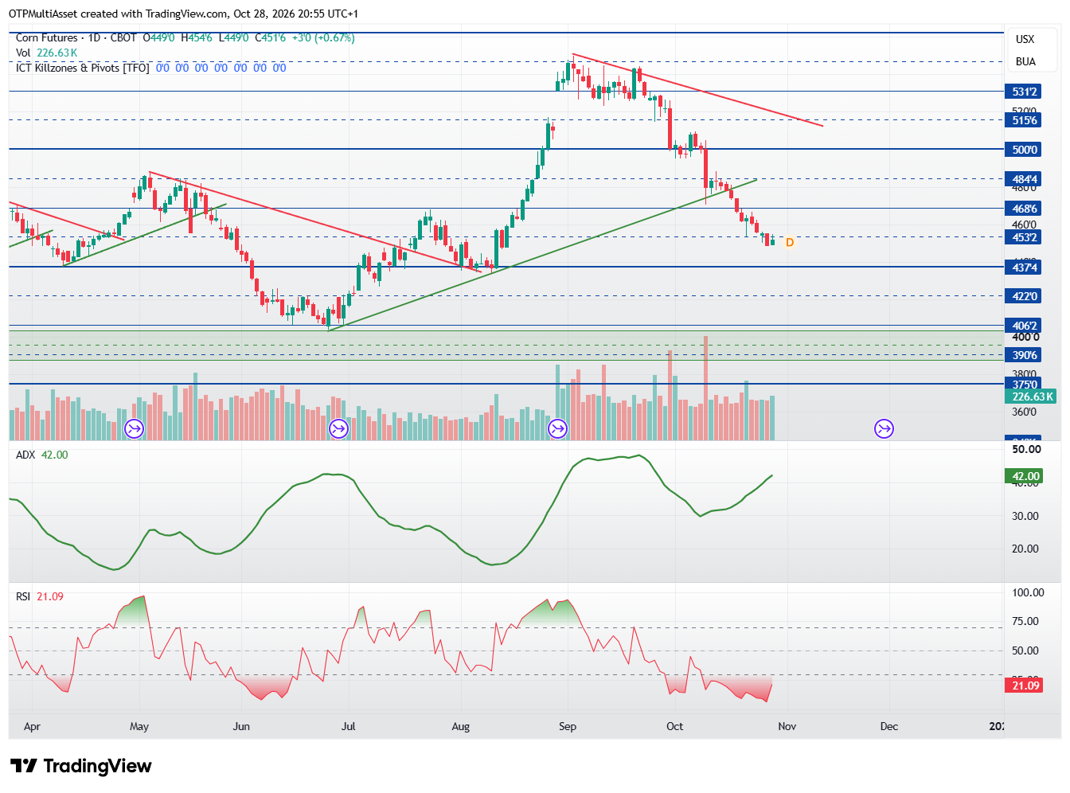Click the RSI 21.09 indicator legend
This screenshot has width=1070, height=793.
pos(40,596)
